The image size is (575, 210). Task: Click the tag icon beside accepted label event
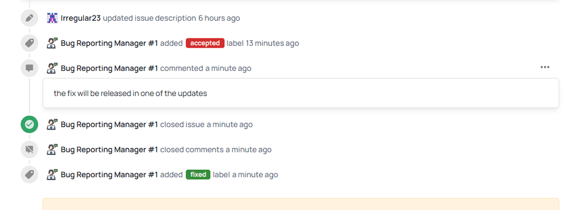[x=29, y=43]
